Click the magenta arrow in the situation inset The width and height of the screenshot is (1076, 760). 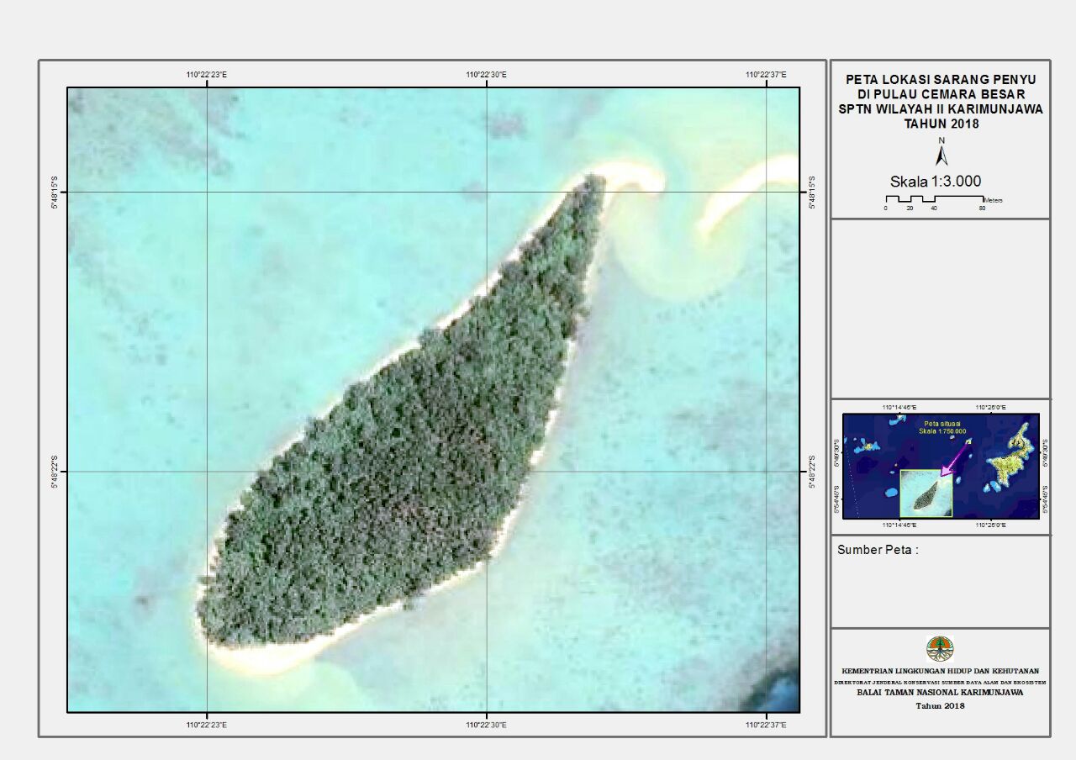953,461
